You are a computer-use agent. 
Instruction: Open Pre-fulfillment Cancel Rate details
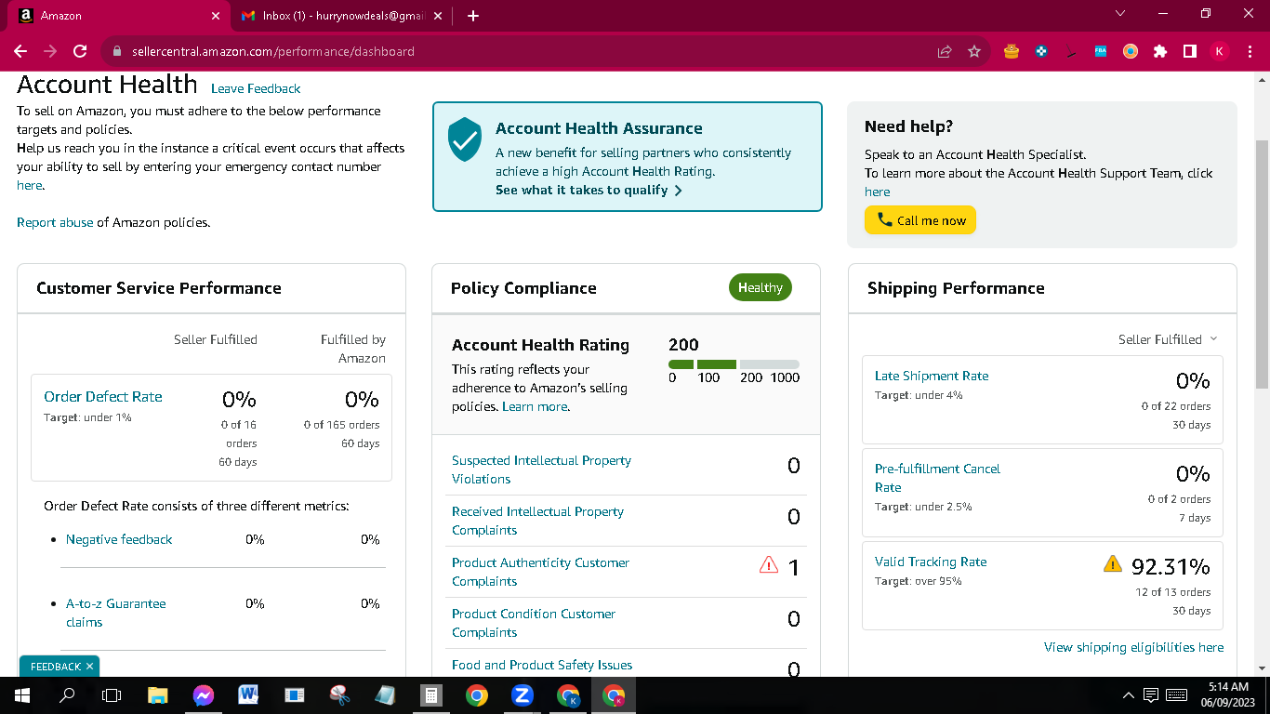tap(937, 478)
